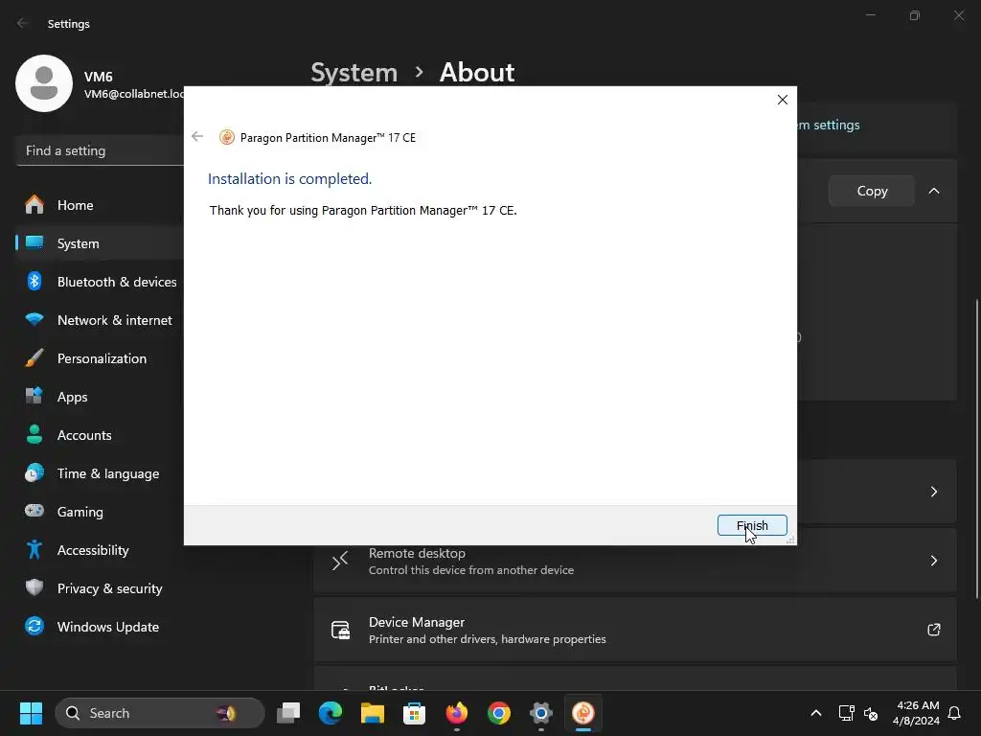Open the Remote desktop settings row
This screenshot has width=981, height=736.
tap(634, 561)
